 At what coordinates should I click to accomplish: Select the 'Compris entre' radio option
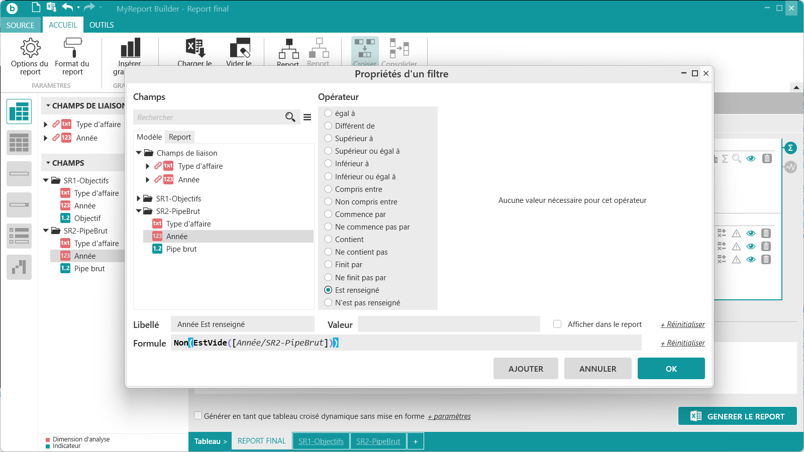click(x=328, y=189)
